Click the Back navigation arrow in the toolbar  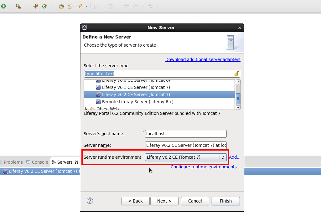click(135, 6)
